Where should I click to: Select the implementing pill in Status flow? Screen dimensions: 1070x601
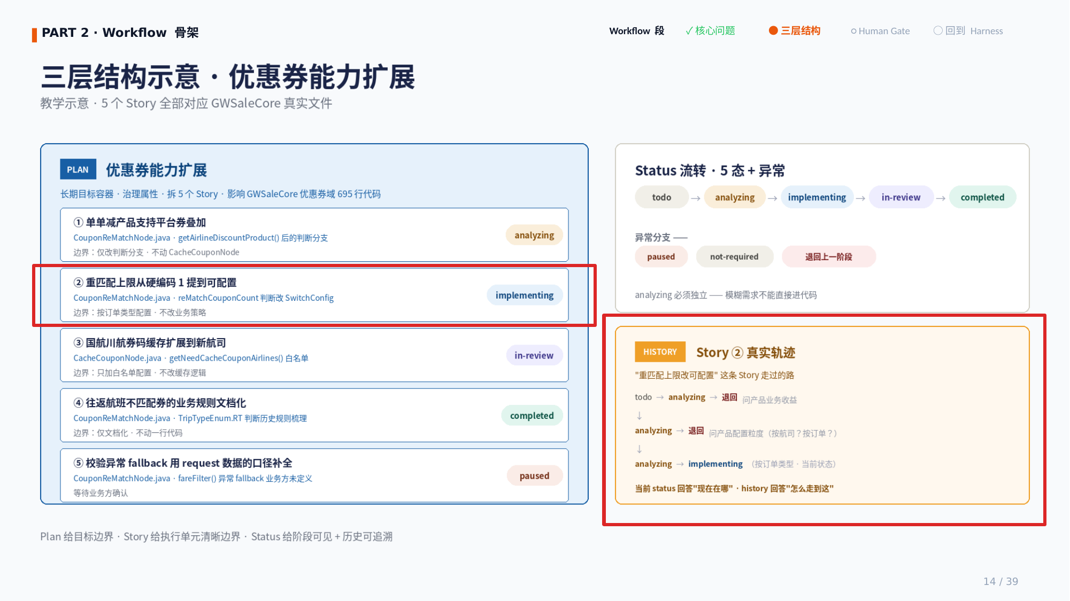[x=817, y=197]
